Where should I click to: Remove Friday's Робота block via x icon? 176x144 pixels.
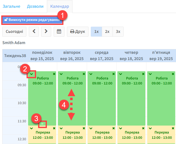coord(173,74)
